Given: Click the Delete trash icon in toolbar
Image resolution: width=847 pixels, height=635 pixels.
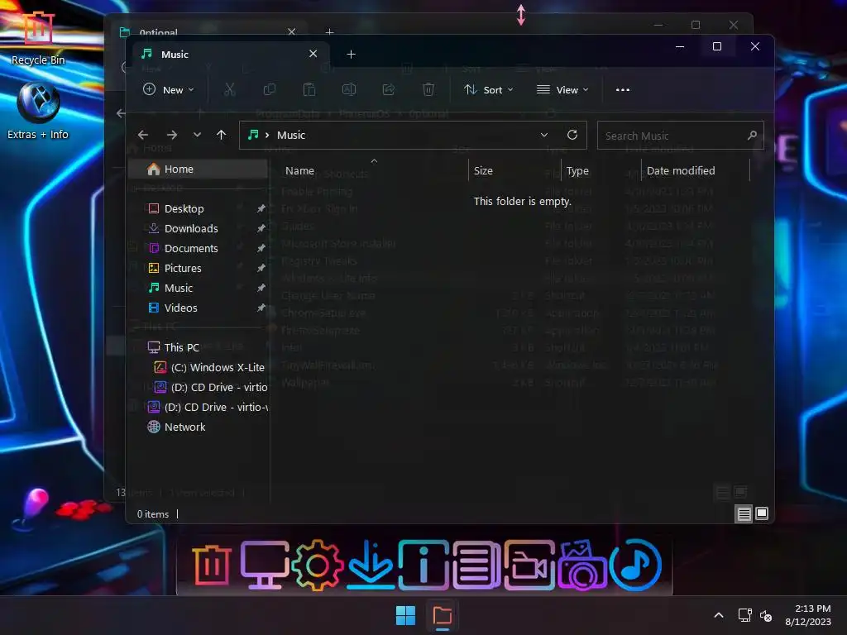Looking at the screenshot, I should coord(428,89).
